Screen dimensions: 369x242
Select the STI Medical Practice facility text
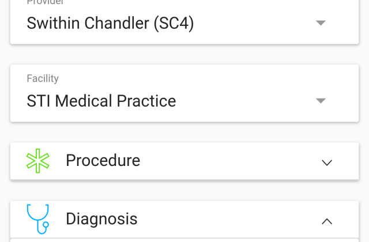101,101
